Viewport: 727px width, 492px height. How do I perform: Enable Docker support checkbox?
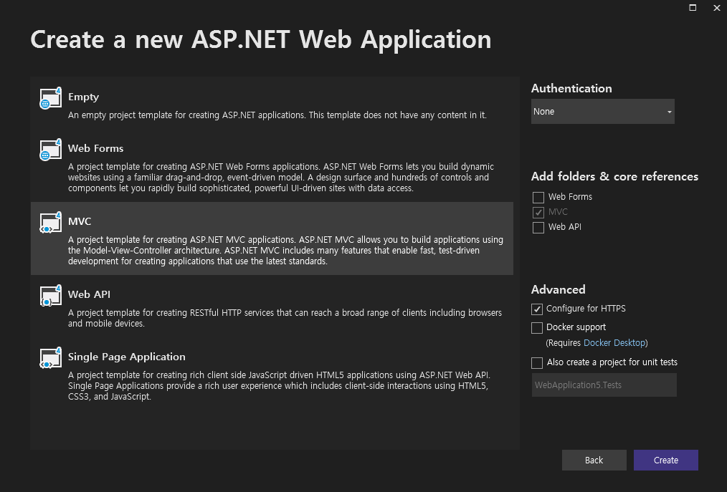pos(537,327)
